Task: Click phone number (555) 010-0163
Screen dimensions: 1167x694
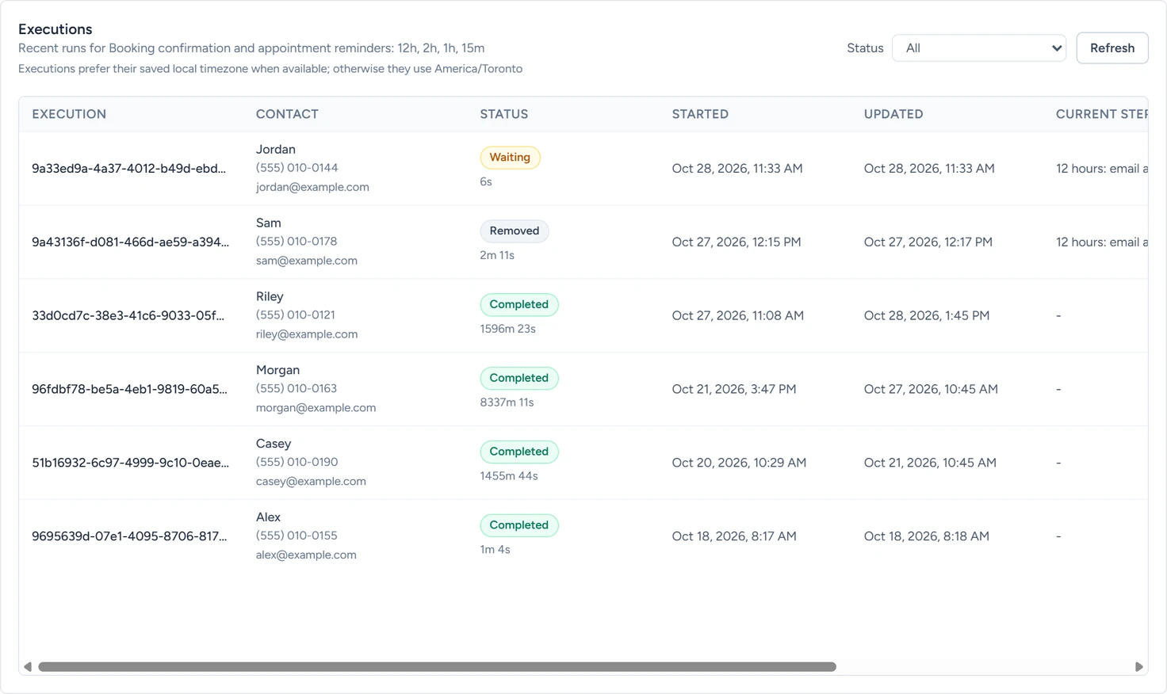Action: 297,389
